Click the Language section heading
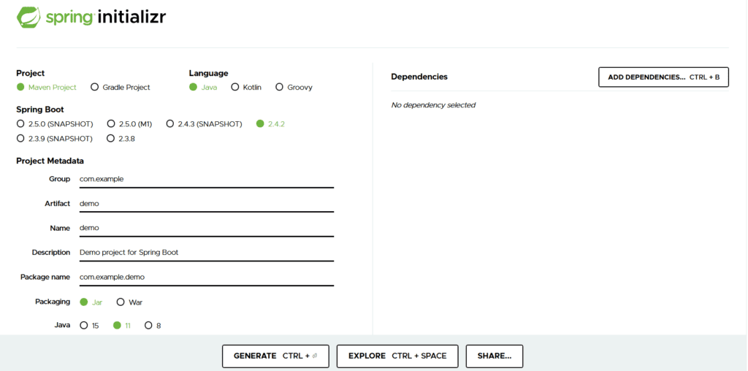748x371 pixels. [208, 74]
